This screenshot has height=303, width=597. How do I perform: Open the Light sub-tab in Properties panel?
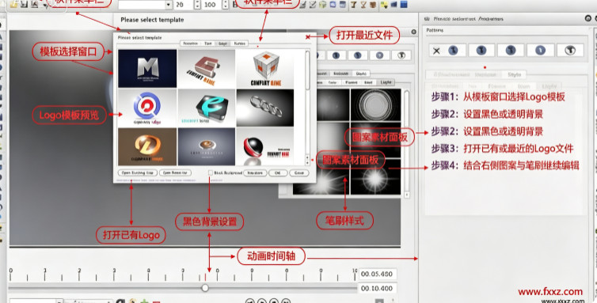pyautogui.click(x=549, y=86)
